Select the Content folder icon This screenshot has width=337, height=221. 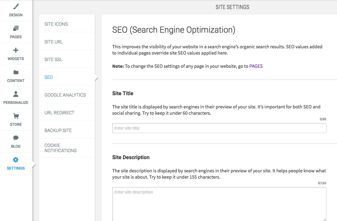point(16,72)
